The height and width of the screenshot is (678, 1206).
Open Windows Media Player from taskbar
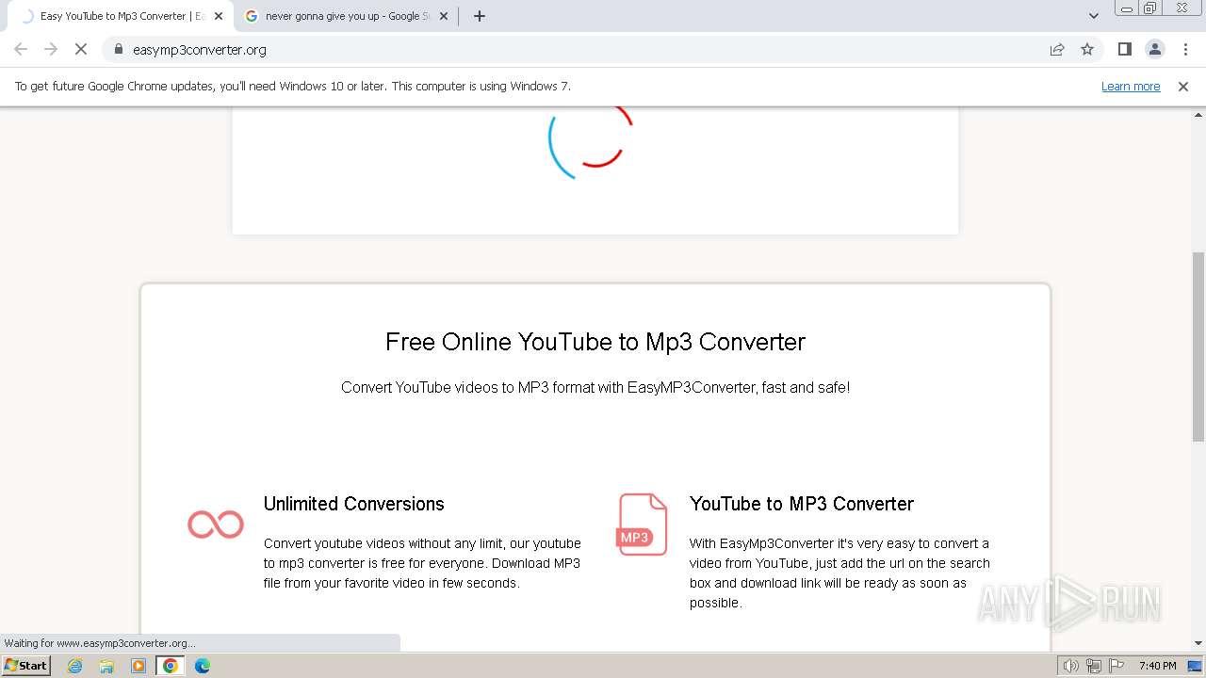coord(139,666)
